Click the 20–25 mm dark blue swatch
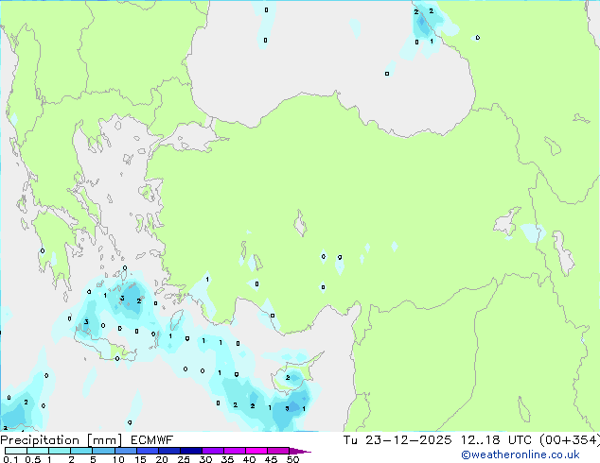The width and height of the screenshot is (600, 463). pos(169,451)
